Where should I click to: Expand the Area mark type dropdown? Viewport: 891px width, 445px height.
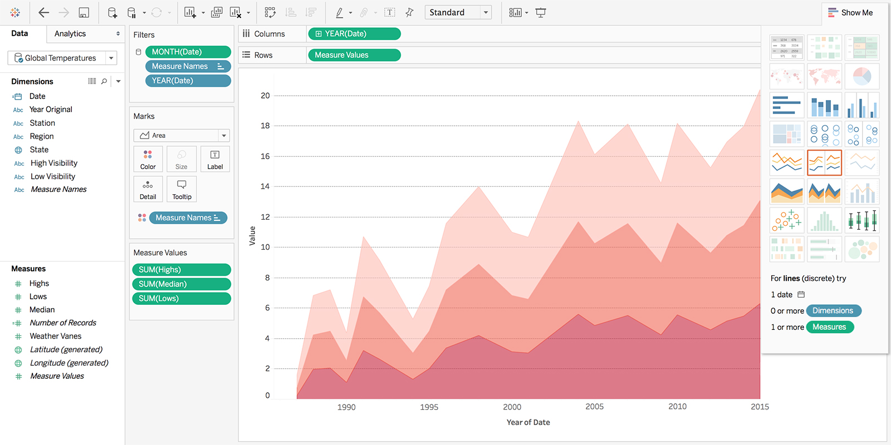[x=223, y=136]
